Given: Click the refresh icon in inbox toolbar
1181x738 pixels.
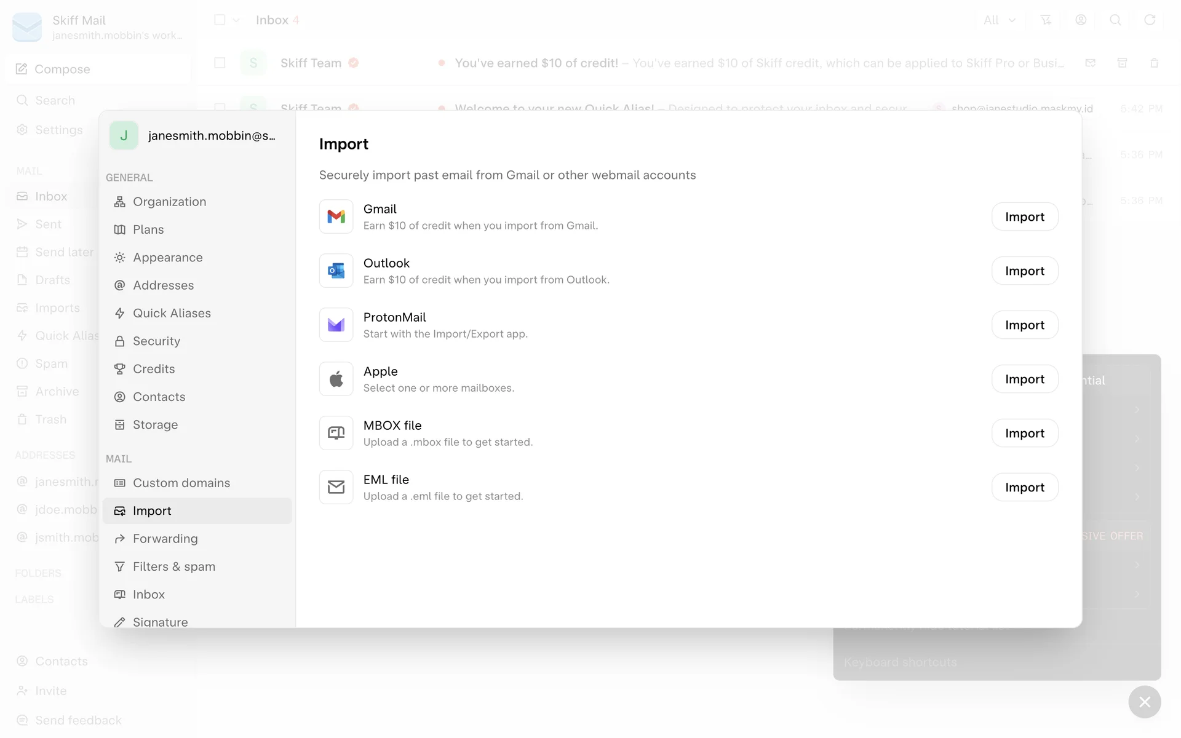Looking at the screenshot, I should click(1149, 20).
